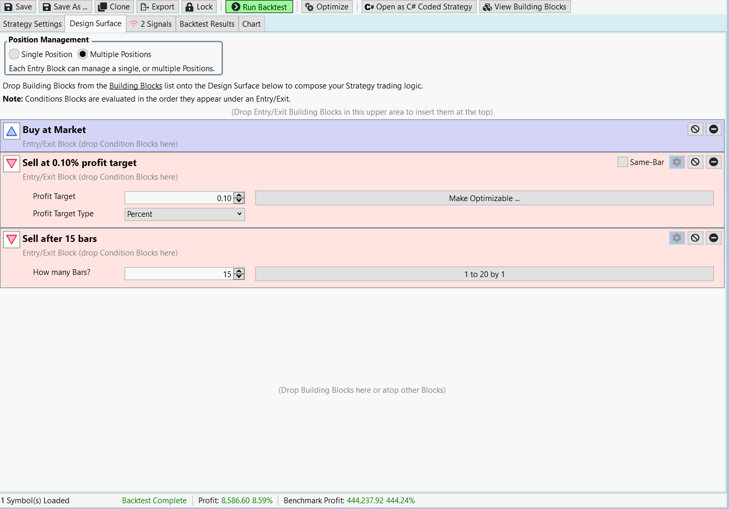Open the Profit Target Type dropdown
This screenshot has height=509, width=729.
(184, 214)
